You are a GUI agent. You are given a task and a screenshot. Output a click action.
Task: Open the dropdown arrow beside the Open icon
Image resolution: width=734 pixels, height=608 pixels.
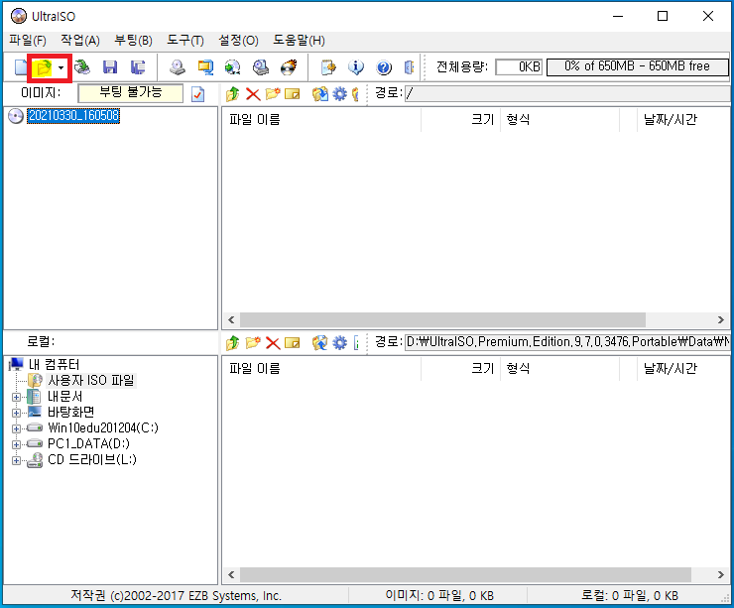61,68
